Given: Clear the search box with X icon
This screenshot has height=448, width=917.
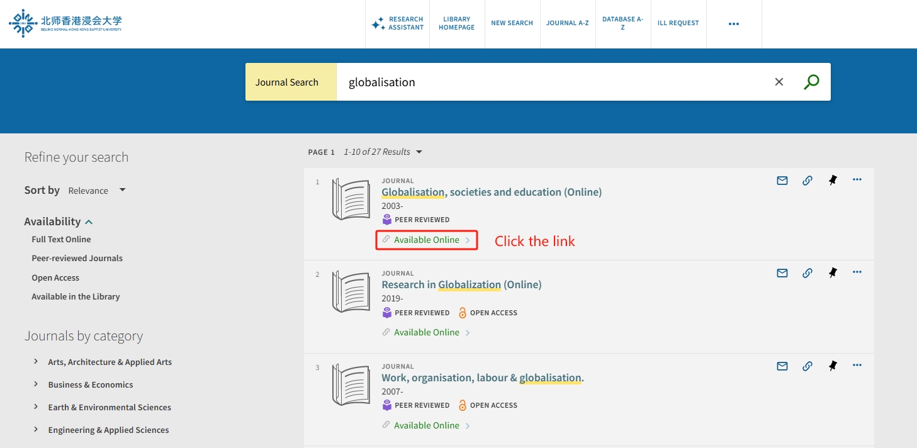Looking at the screenshot, I should [x=779, y=82].
